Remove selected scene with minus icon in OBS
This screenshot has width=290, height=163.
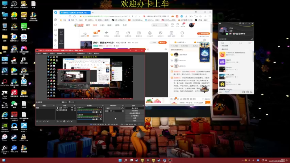[41, 121]
